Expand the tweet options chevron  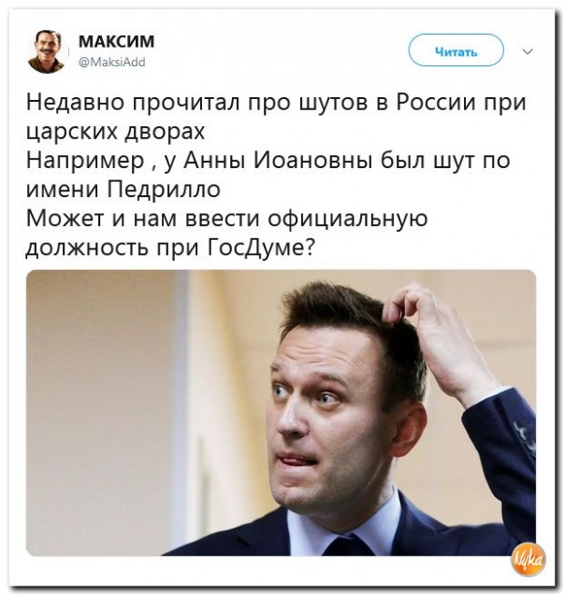coord(528,51)
